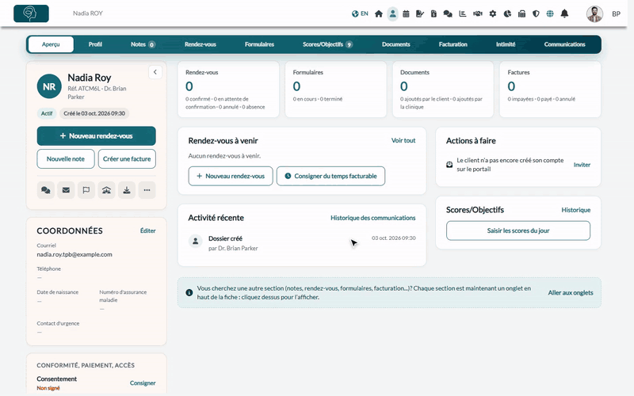Click the download icon in client card
The image size is (634, 396).
(x=127, y=190)
